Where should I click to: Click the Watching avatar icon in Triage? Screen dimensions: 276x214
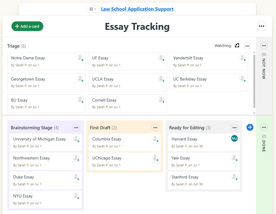[x=237, y=46]
